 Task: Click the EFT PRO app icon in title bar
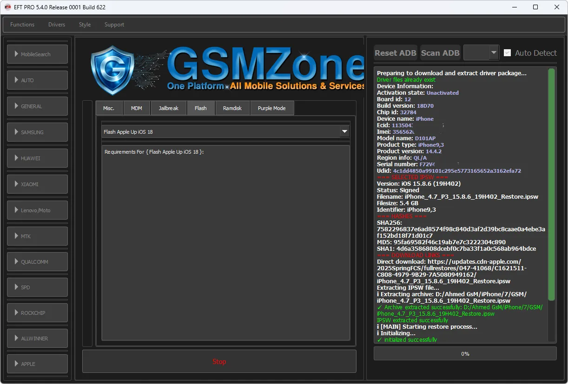(x=8, y=7)
